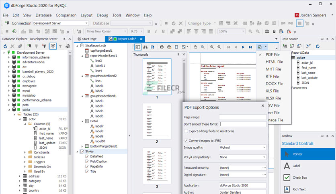
Task: Click the disconnect icon with red X in Database Explorer
Action: [44, 46]
